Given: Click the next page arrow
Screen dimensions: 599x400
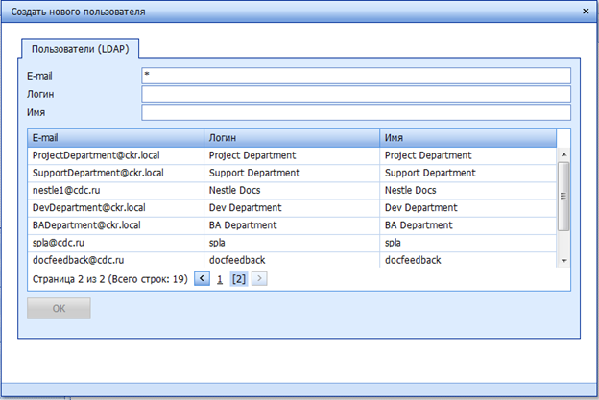Looking at the screenshot, I should (x=259, y=279).
